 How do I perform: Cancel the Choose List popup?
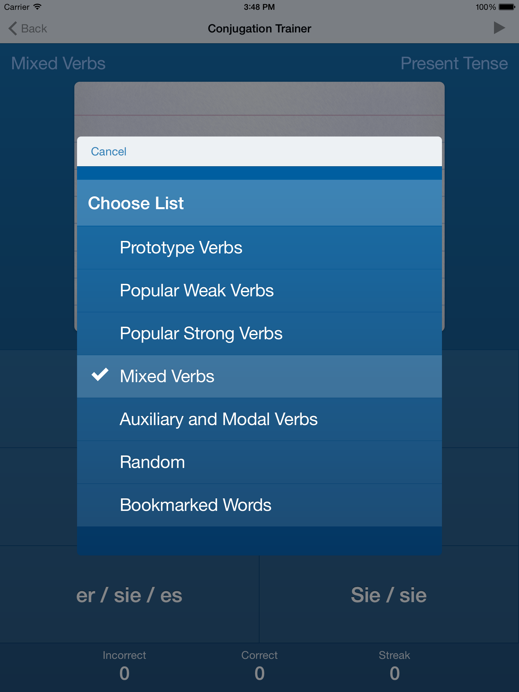pyautogui.click(x=108, y=151)
